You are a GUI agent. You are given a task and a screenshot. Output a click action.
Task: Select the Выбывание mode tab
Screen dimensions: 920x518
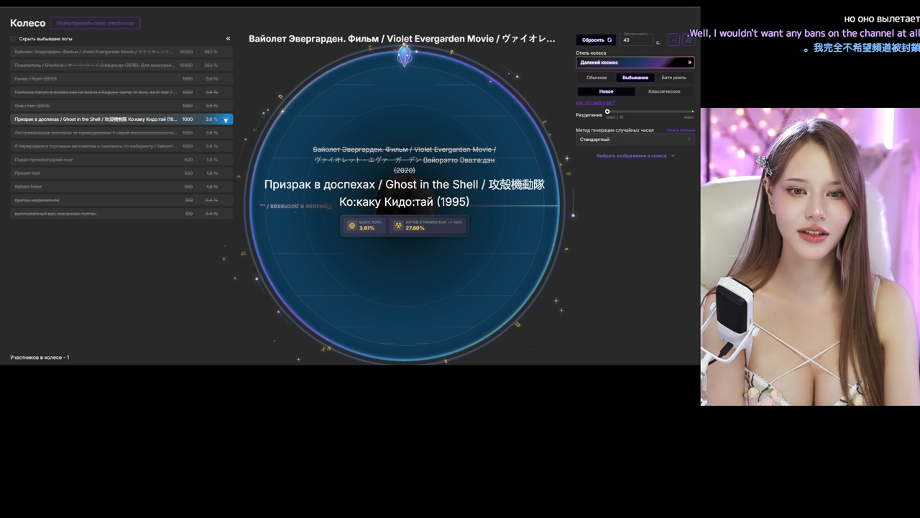tap(635, 78)
